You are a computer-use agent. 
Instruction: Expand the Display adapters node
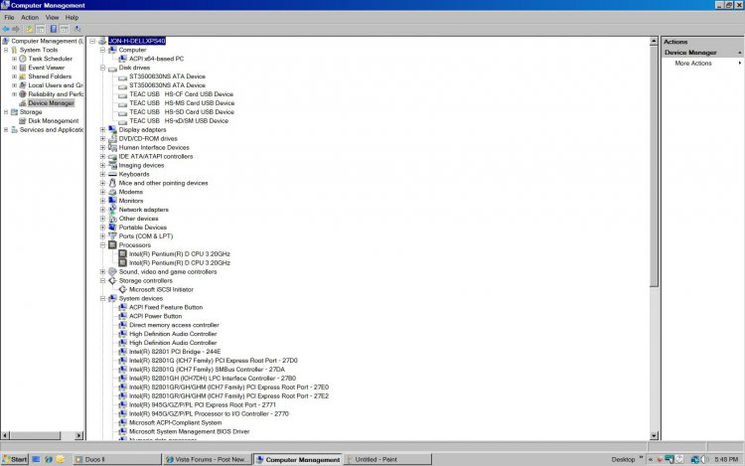click(x=102, y=129)
